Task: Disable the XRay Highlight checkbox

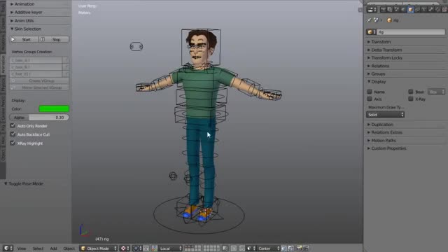Action: (x=13, y=143)
